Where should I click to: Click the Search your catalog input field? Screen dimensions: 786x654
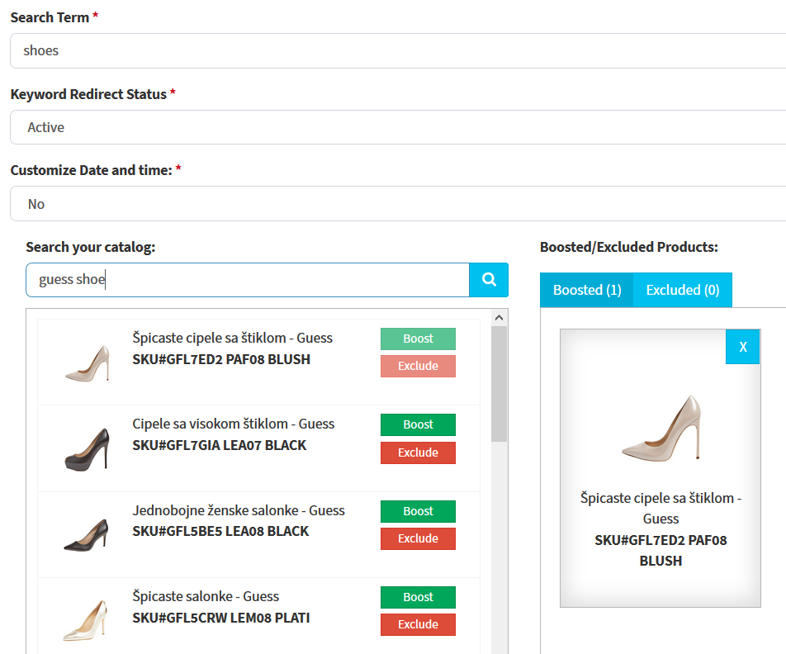[248, 279]
